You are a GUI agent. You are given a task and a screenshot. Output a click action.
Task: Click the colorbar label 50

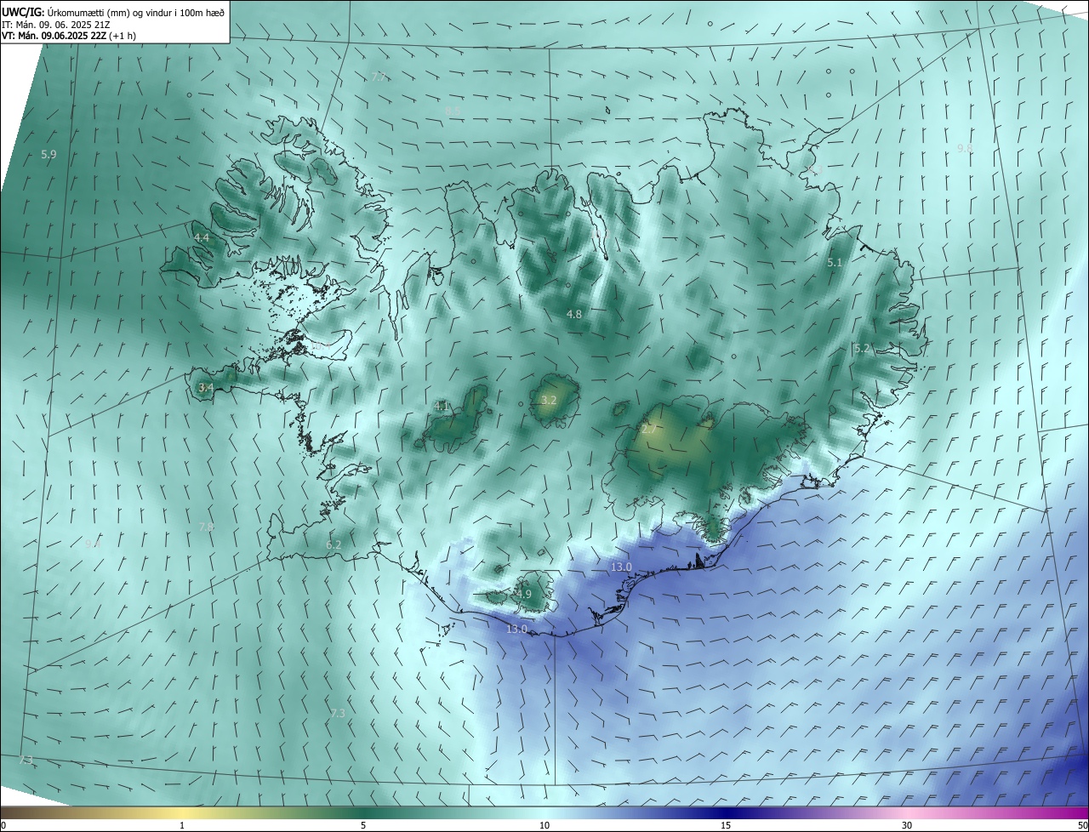coord(1082,825)
